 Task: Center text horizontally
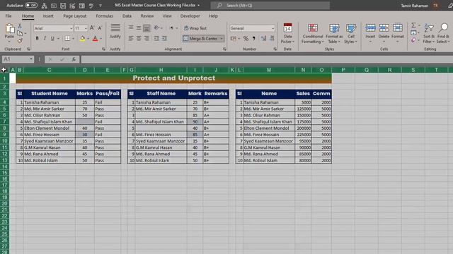(x=139, y=38)
